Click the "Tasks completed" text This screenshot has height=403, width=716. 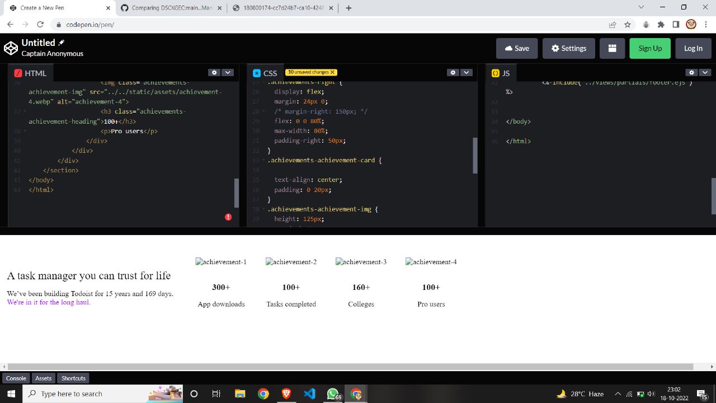tap(291, 304)
